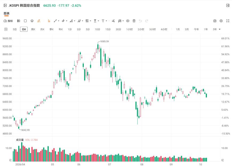Set range to 今年
Viewport: 232px width, 166px height.
pos(196,29)
